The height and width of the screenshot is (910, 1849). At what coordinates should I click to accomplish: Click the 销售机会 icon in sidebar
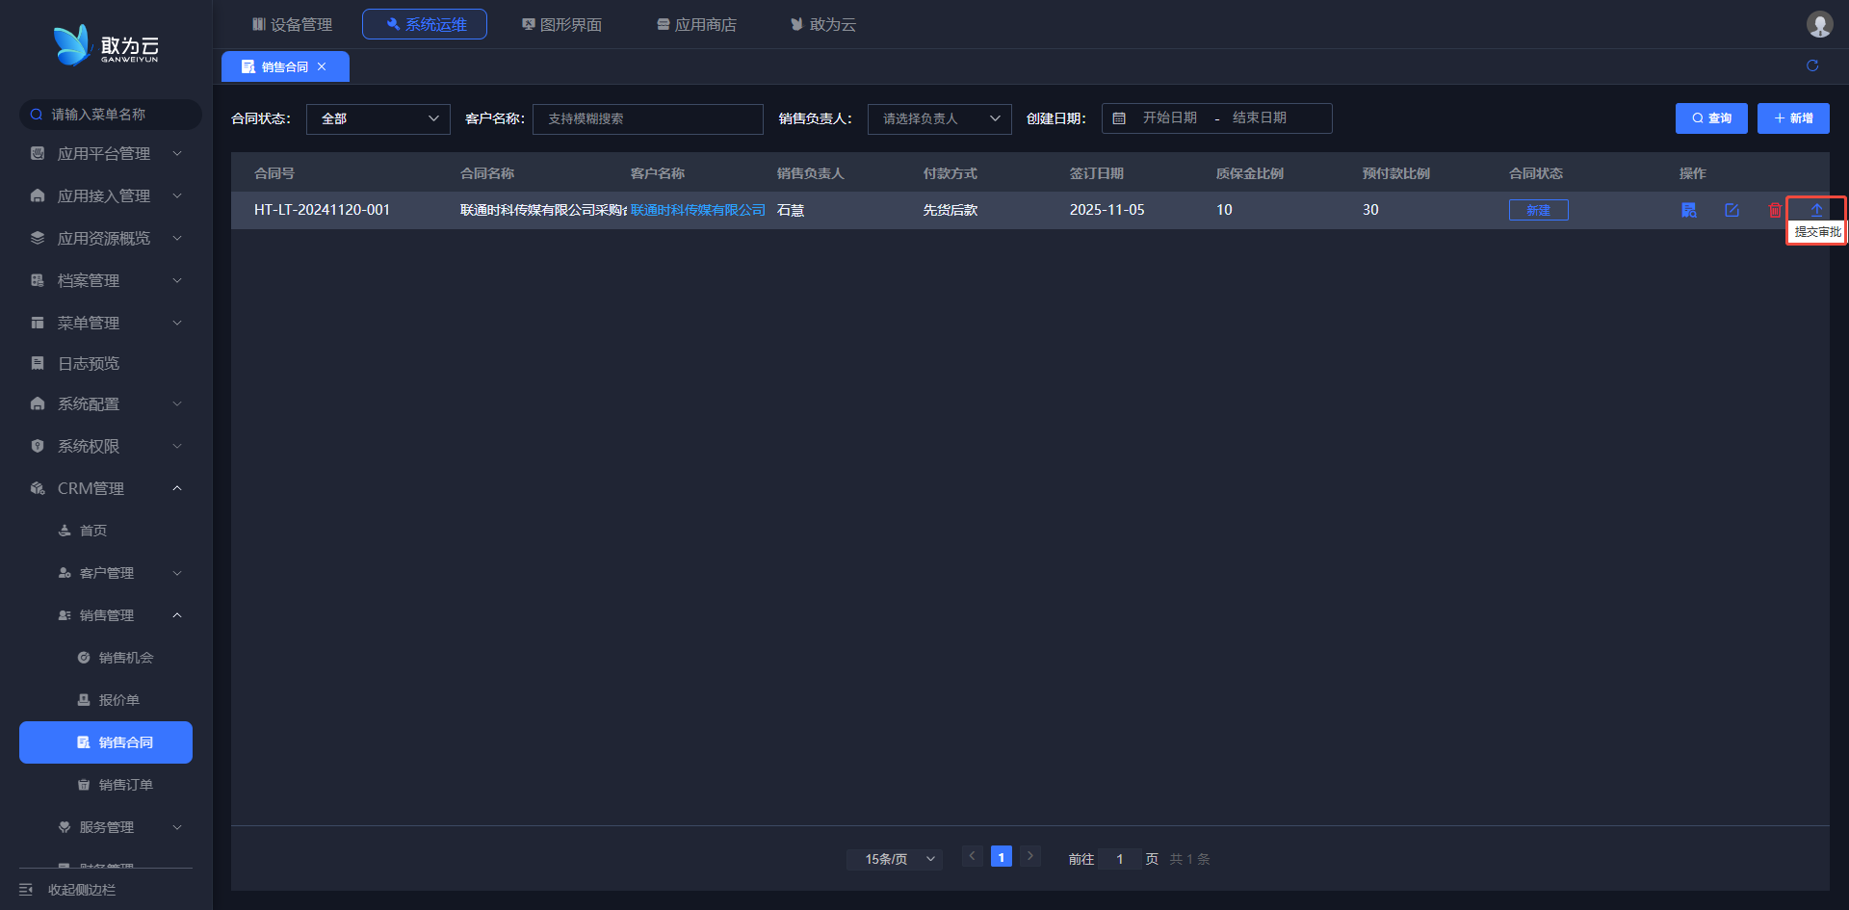[84, 658]
